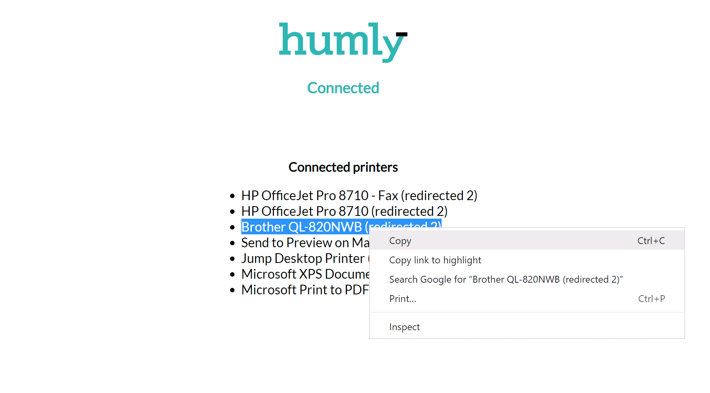Screen dimensions: 710x393
Task: Click the Connected status label
Action: tap(343, 88)
